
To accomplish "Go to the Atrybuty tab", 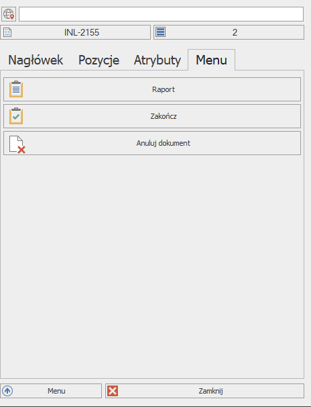I will pyautogui.click(x=158, y=60).
